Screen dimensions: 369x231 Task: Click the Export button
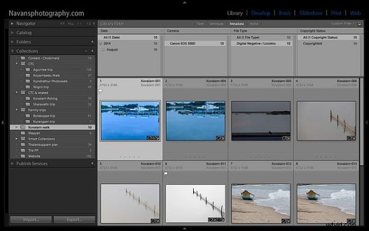point(74,220)
